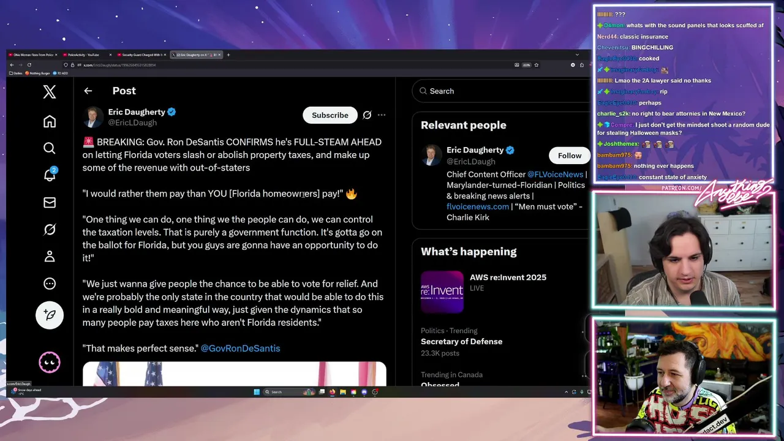Open Profile person icon in sidebar
The width and height of the screenshot is (784, 441).
click(50, 257)
